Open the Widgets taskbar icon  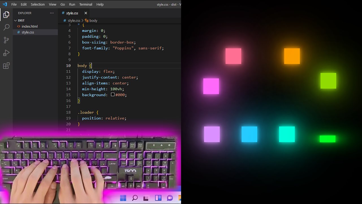pyautogui.click(x=158, y=198)
